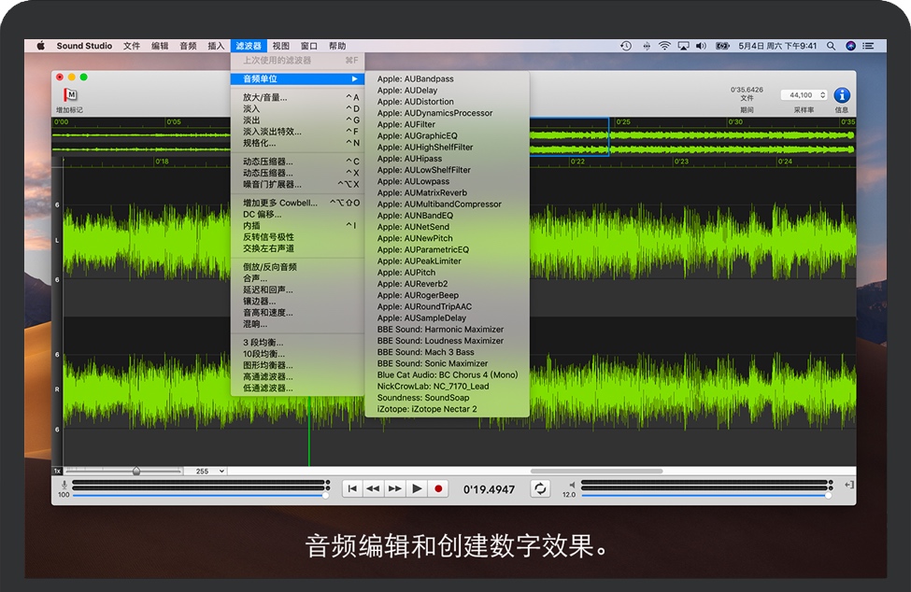Jump to start with skip-back button
911x592 pixels.
(352, 488)
